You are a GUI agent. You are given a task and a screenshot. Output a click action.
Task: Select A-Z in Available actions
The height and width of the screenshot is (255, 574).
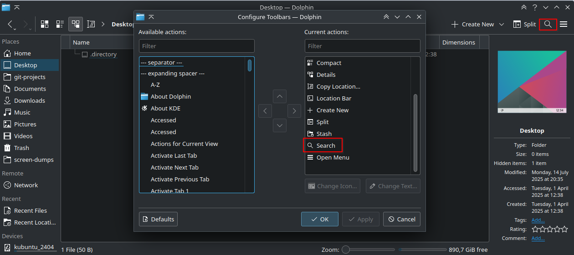click(192, 85)
